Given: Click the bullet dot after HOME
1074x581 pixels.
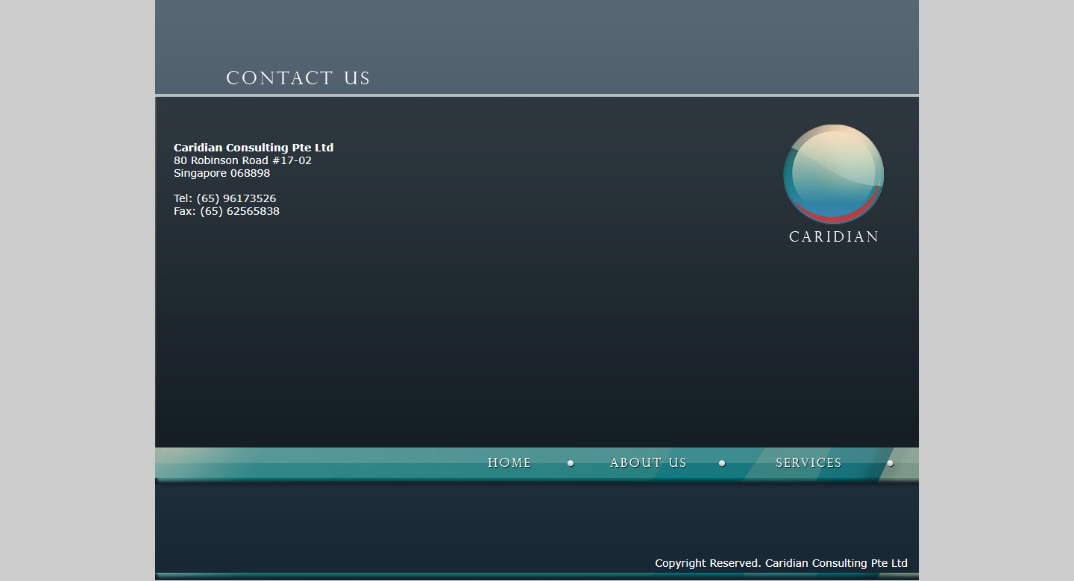Looking at the screenshot, I should tap(571, 463).
